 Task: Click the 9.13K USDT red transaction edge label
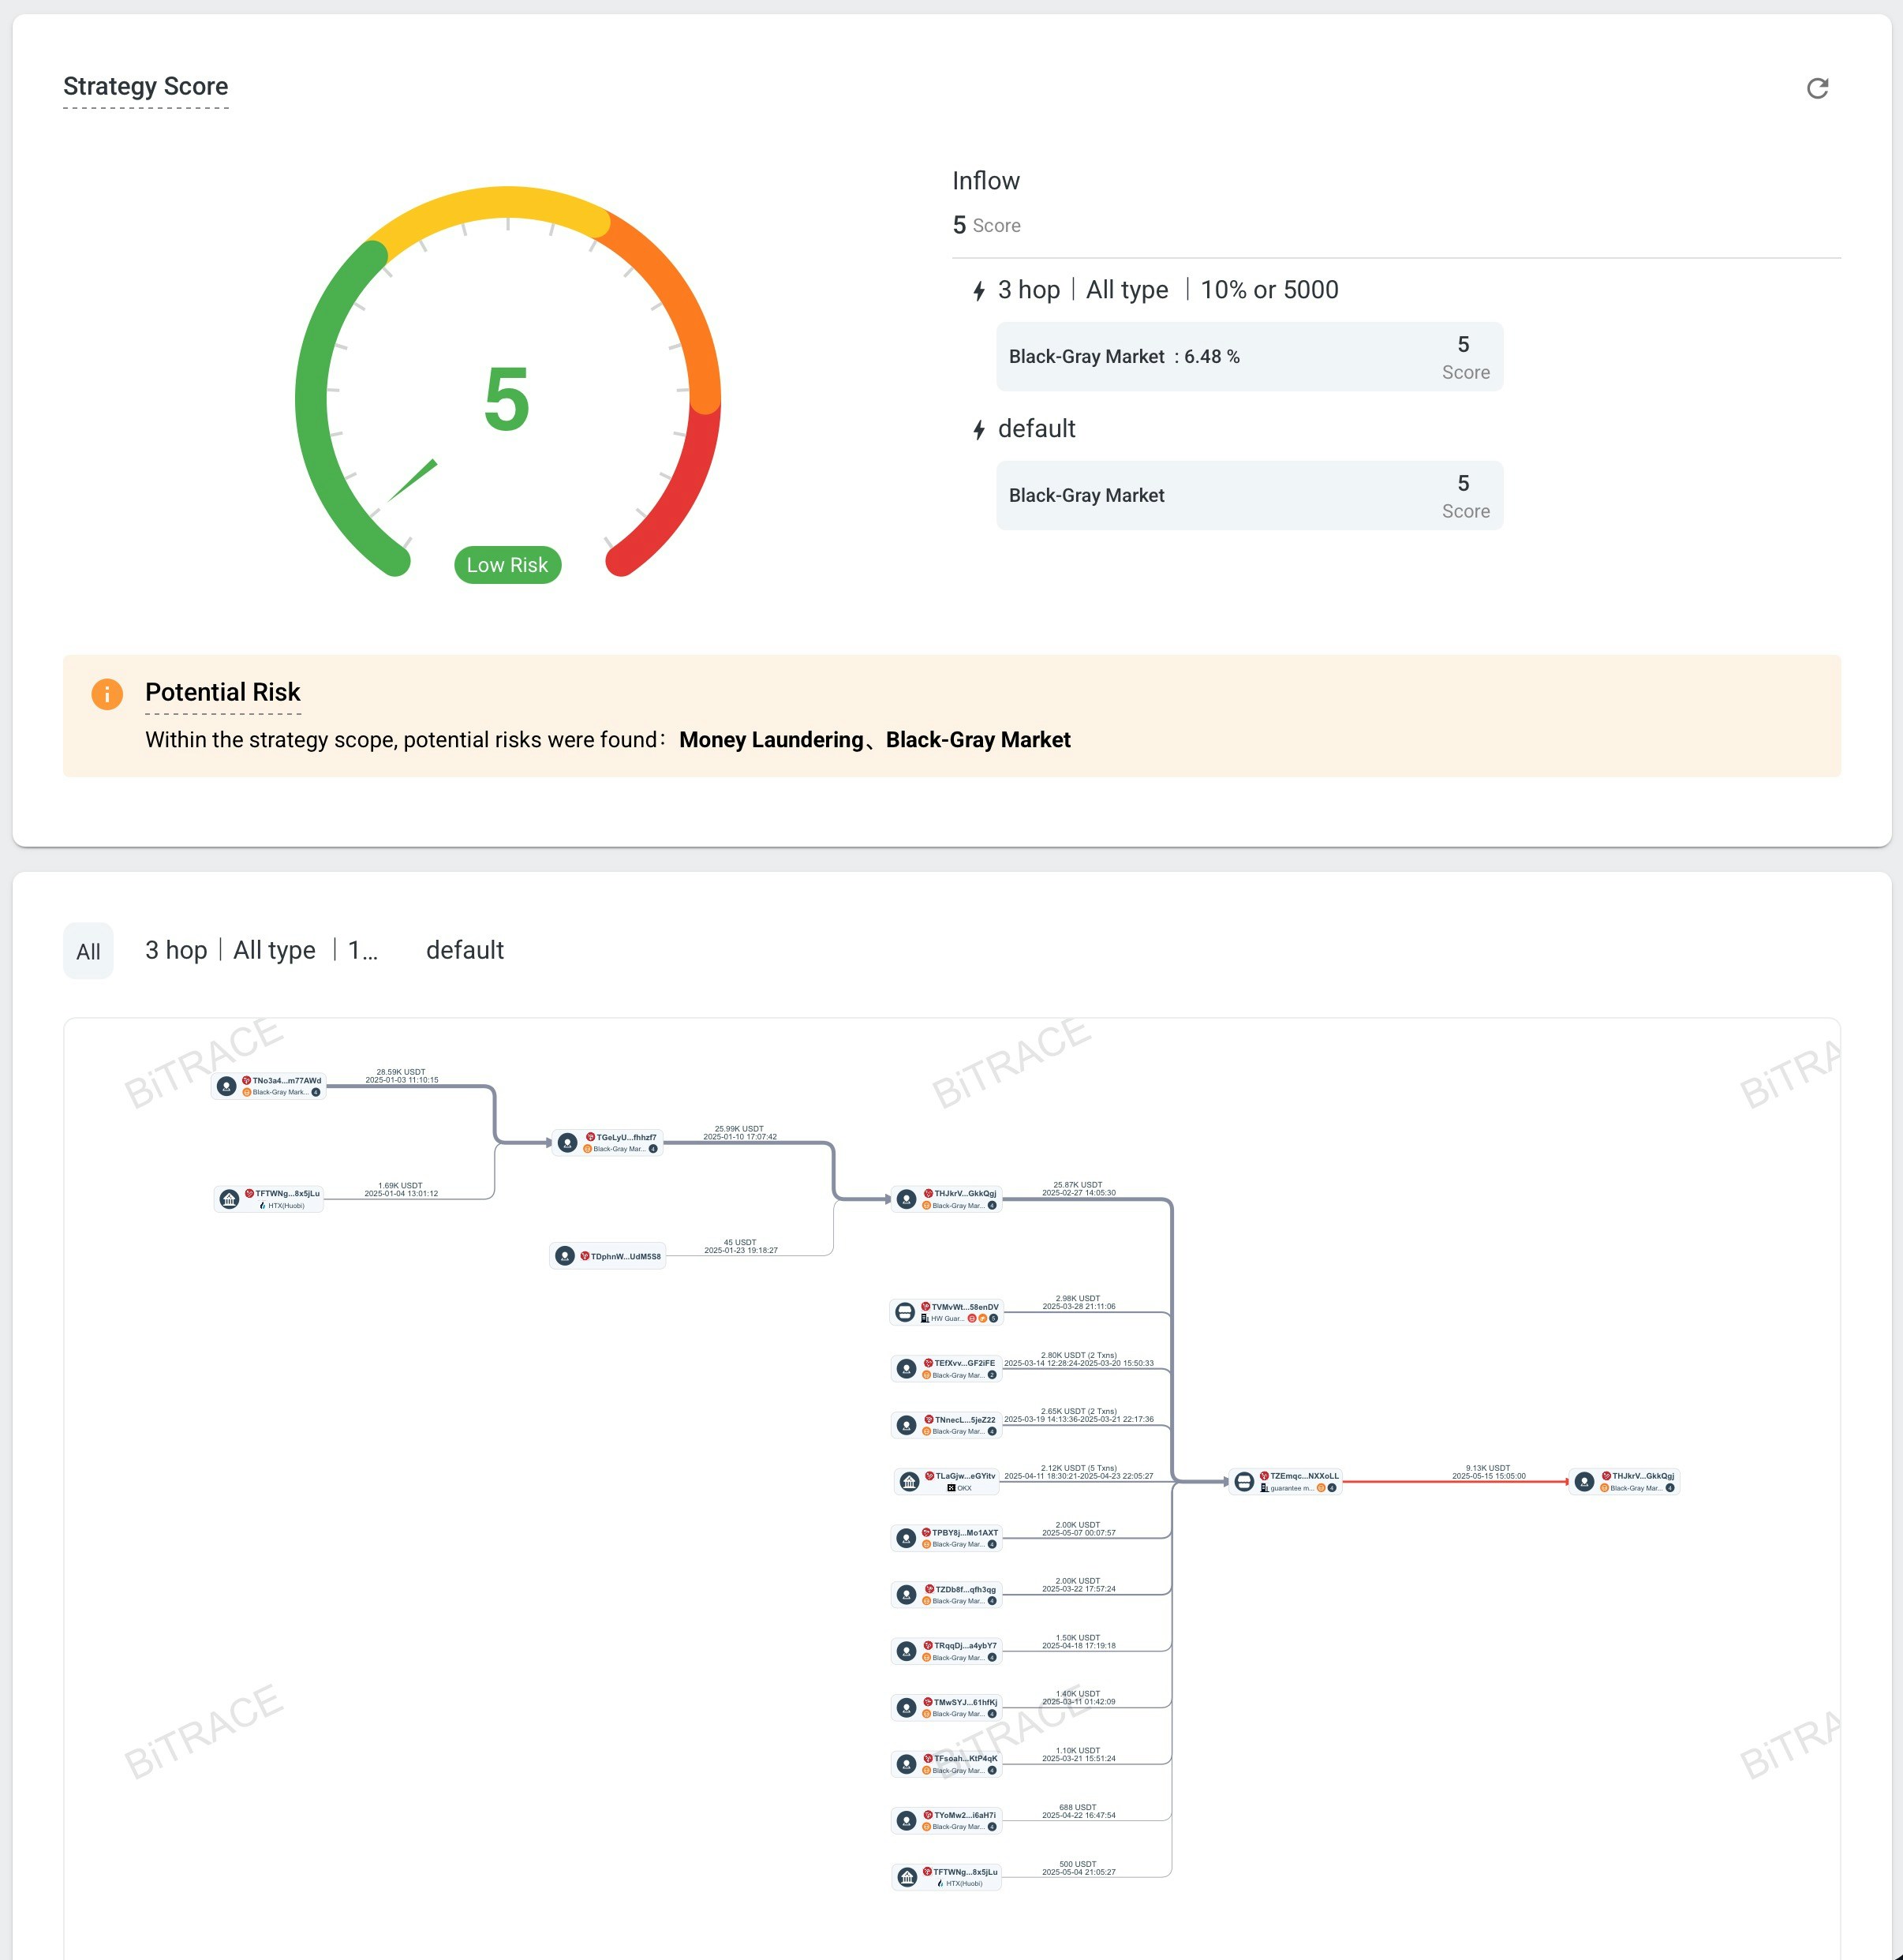click(1487, 1471)
